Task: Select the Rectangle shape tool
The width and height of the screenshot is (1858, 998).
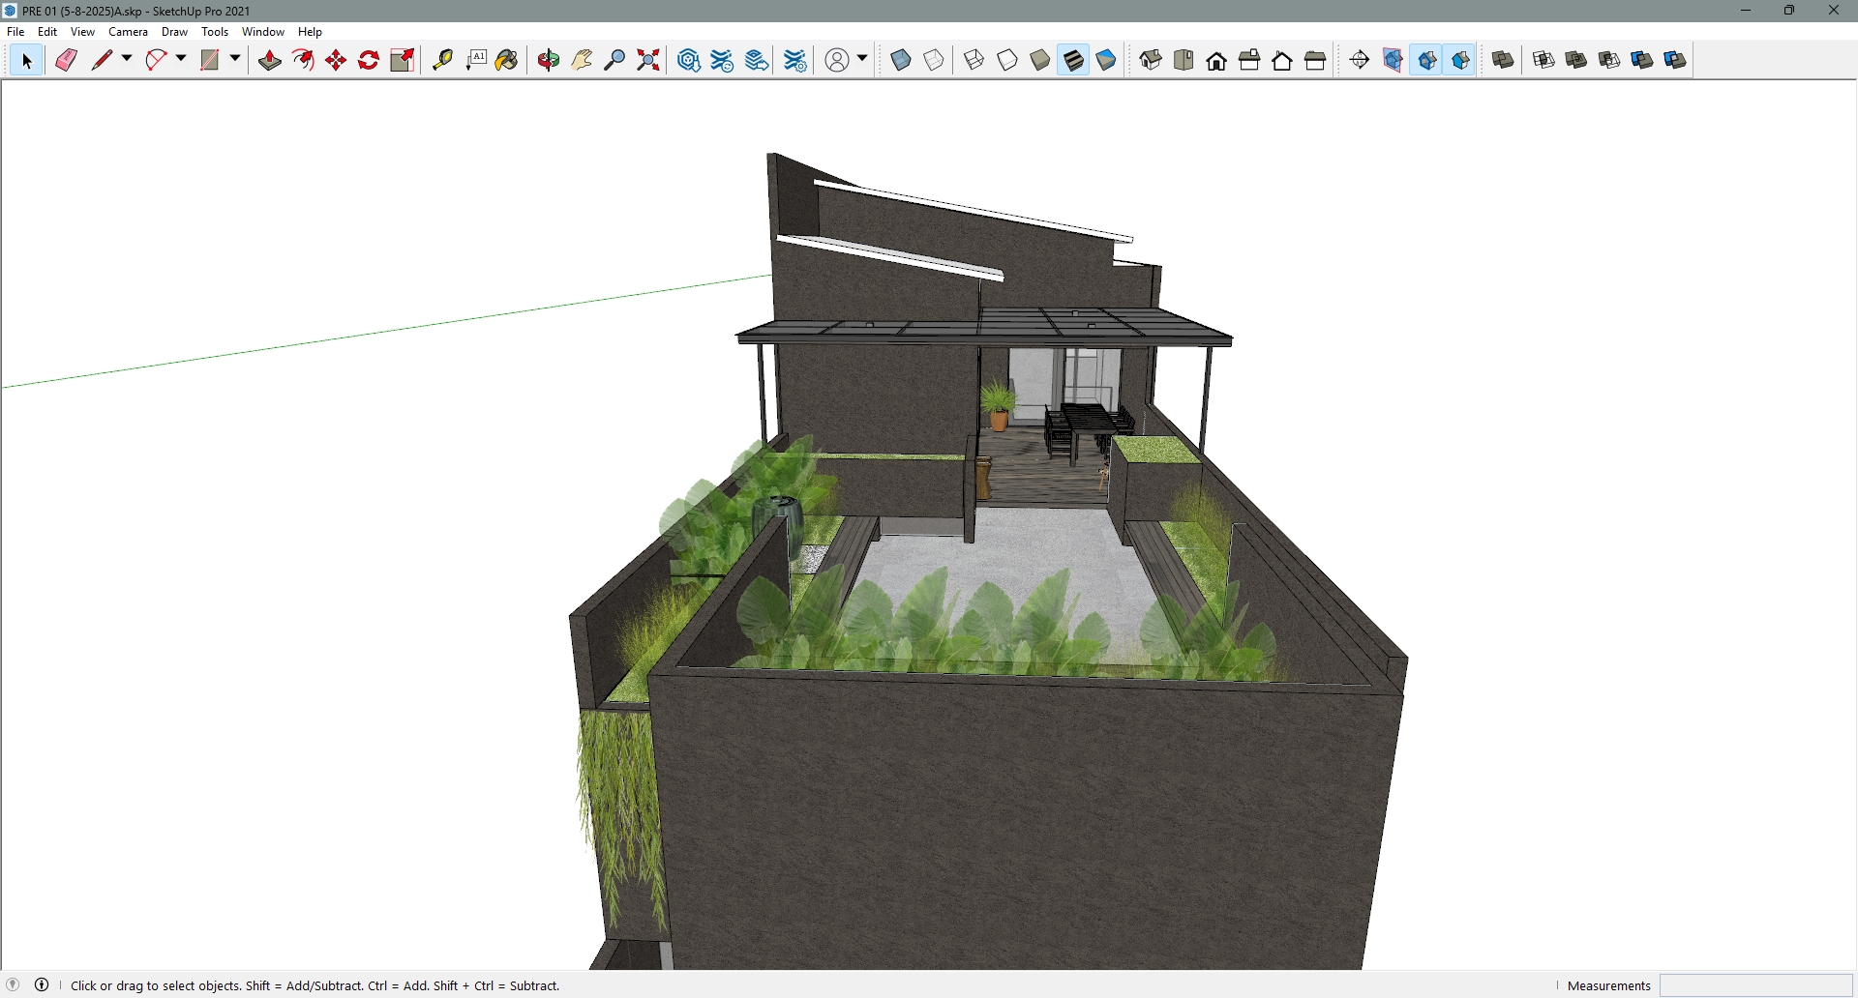Action: [210, 60]
